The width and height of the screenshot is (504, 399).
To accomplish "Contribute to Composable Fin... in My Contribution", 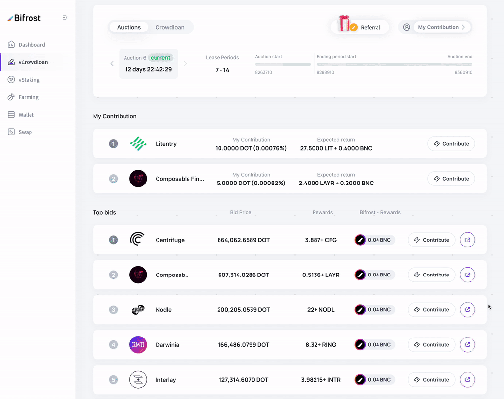I will pyautogui.click(x=451, y=179).
